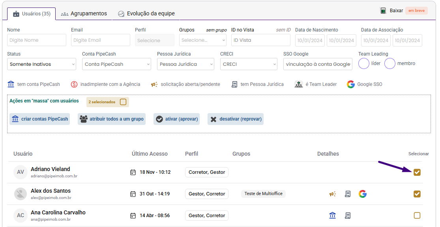The width and height of the screenshot is (440, 227).
Task: Open the Grupos 'Selecione...' dropdown
Action: [x=202, y=40]
